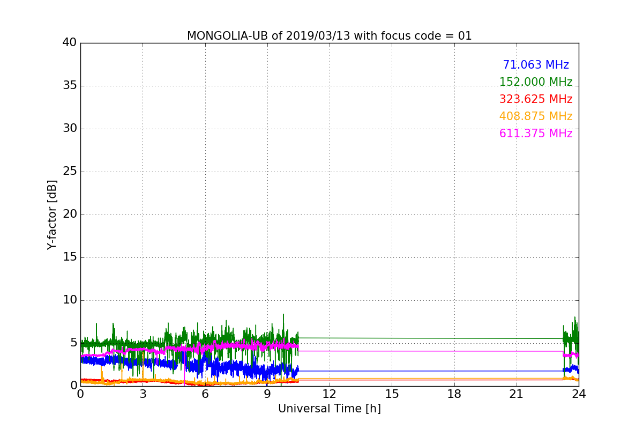
Task: Select the 408.875 MHz legend label
Action: pos(536,116)
